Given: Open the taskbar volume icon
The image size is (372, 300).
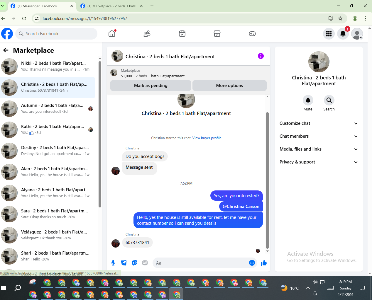Looking at the screenshot, I should [315, 282].
